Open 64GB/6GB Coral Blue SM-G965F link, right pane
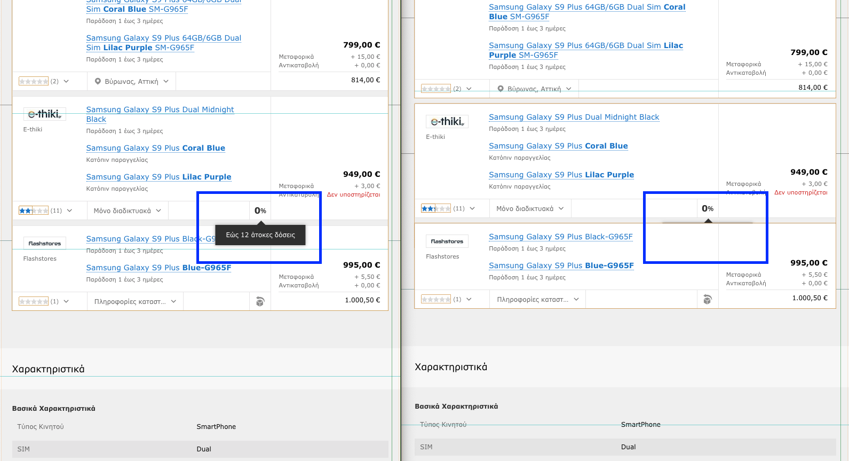 point(587,12)
